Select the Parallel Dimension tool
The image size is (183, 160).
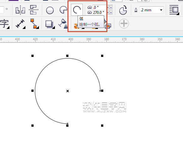[20, 24]
